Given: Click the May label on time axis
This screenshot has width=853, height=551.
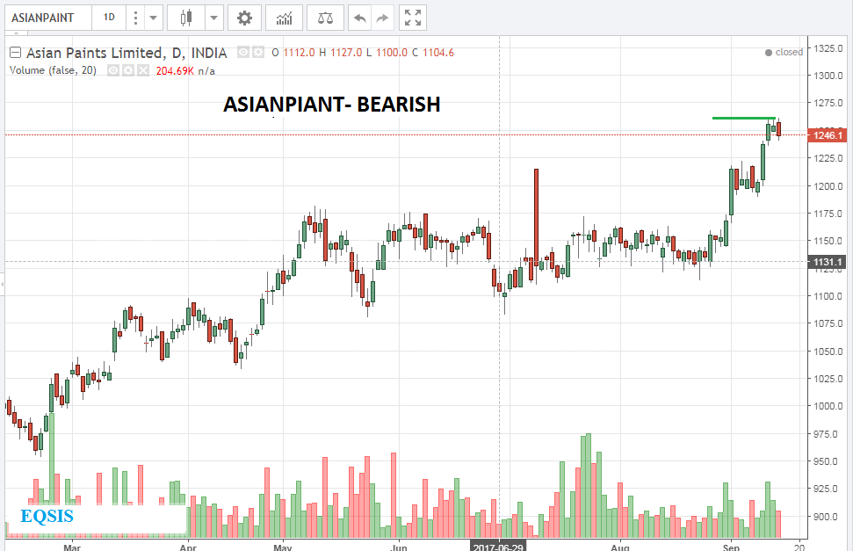Looking at the screenshot, I should 282,547.
